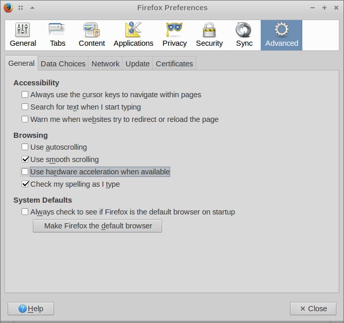Disable smooth scrolling checkbox

coord(25,159)
